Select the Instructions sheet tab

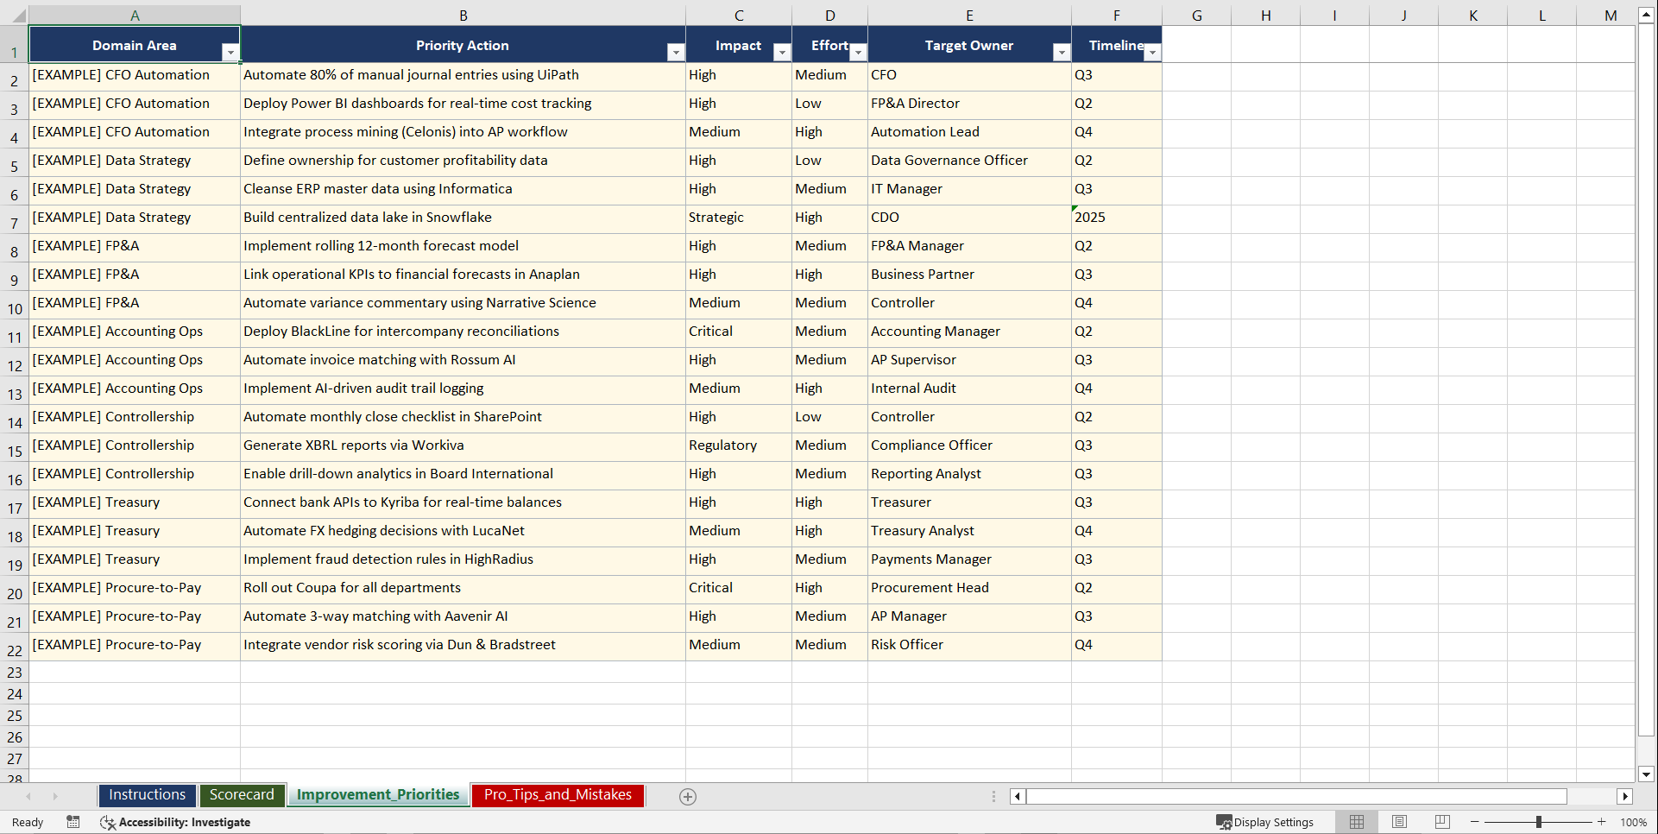click(147, 795)
